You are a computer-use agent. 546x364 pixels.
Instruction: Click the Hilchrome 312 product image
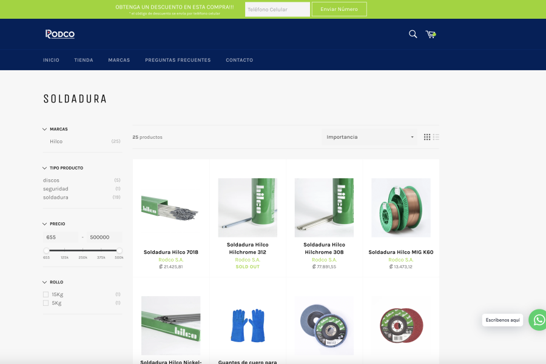[x=248, y=208]
